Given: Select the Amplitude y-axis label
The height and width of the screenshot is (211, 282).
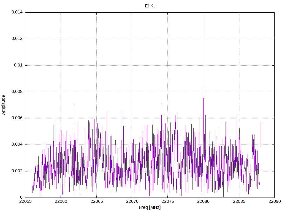Looking at the screenshot, I should click(x=3, y=105).
